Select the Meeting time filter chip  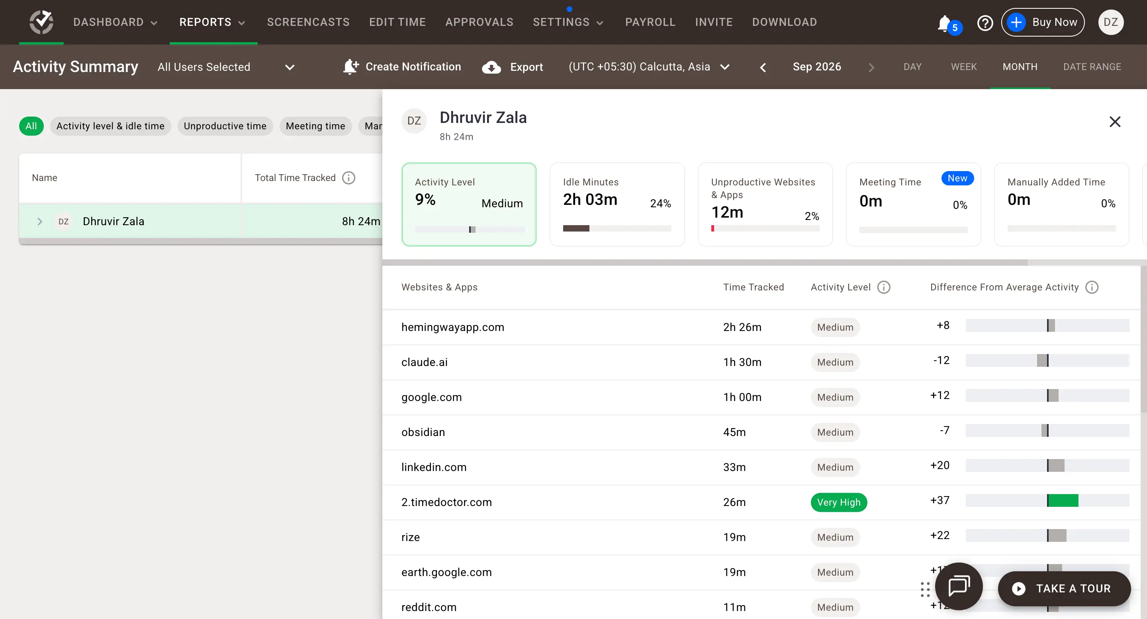pyautogui.click(x=315, y=126)
